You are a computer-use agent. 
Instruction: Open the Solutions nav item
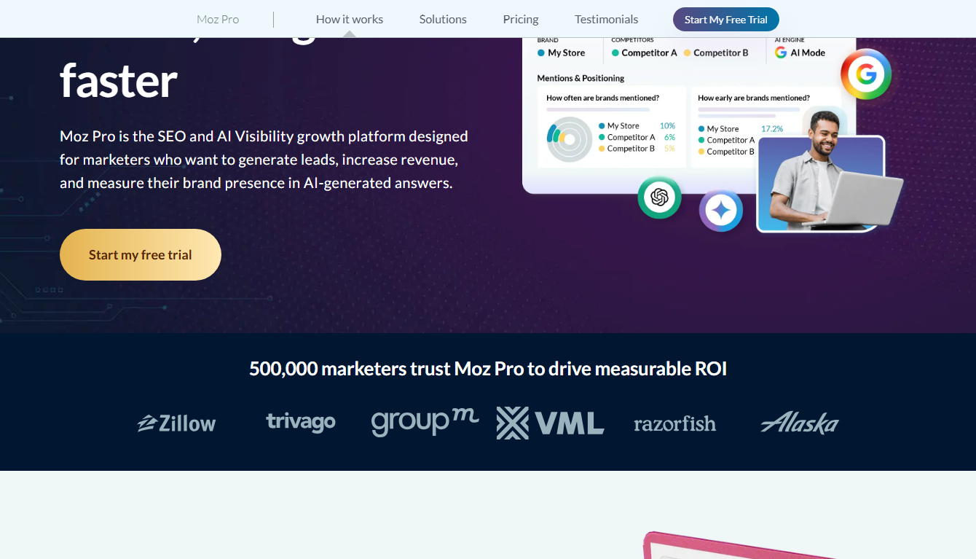point(443,20)
